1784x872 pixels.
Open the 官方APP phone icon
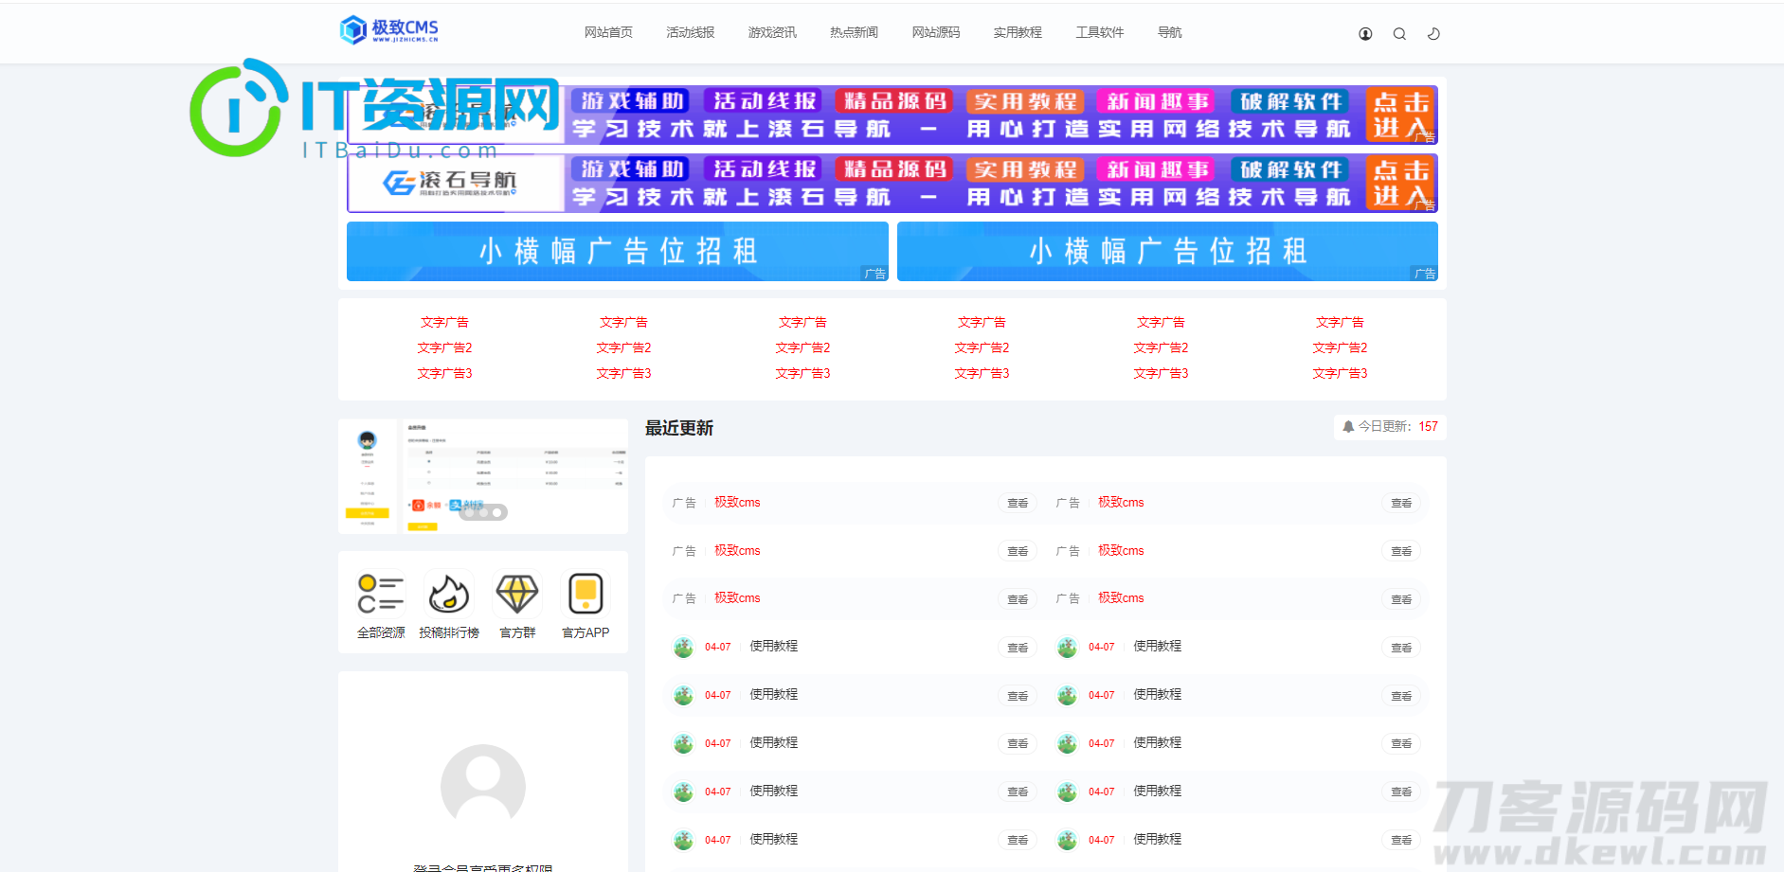(x=586, y=594)
